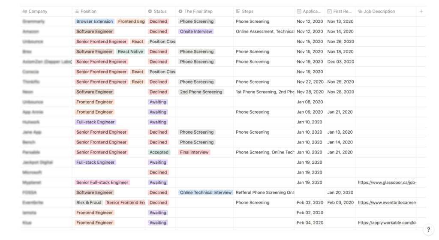Open the Steps column header
Screen dimensions: 439x240
point(264,12)
